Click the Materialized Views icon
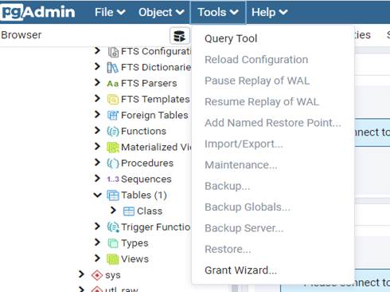This screenshot has width=390, height=292. tap(113, 148)
